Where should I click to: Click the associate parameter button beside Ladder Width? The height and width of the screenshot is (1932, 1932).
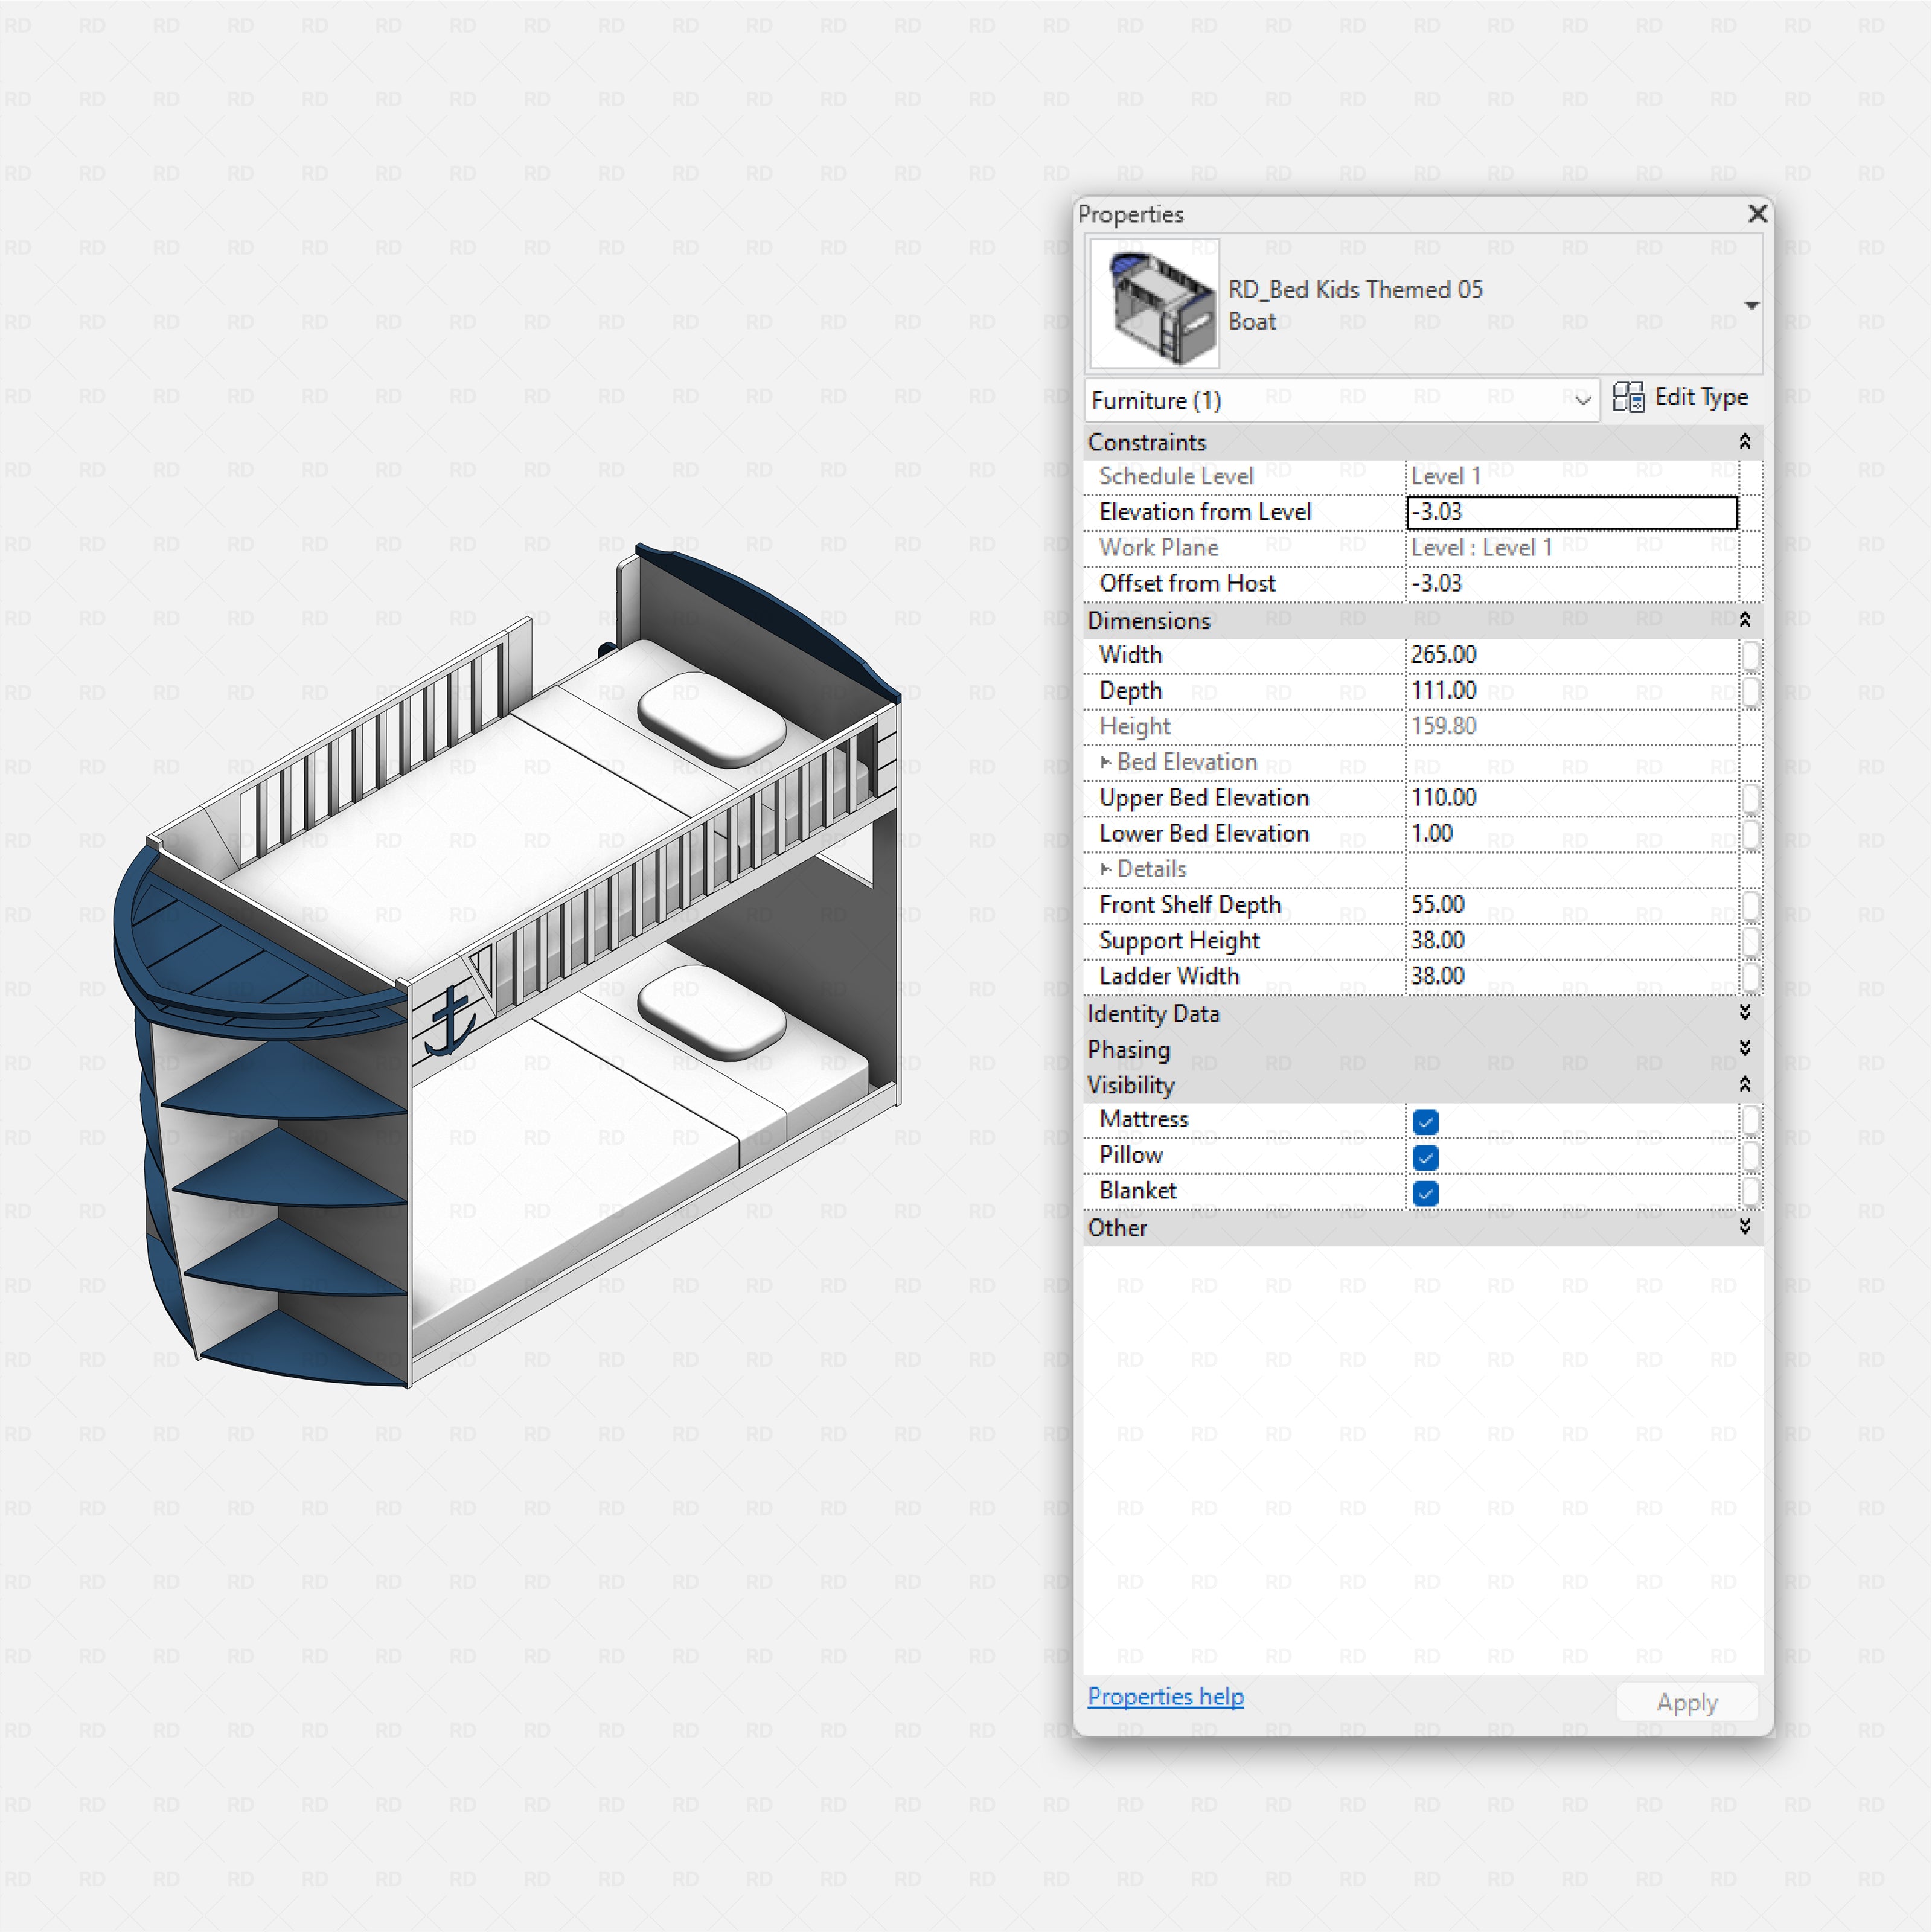click(1751, 976)
